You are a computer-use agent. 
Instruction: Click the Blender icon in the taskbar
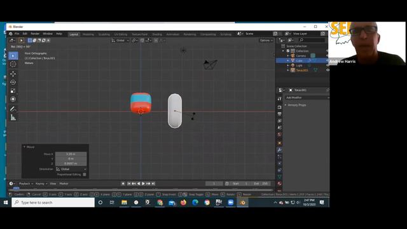point(242,202)
